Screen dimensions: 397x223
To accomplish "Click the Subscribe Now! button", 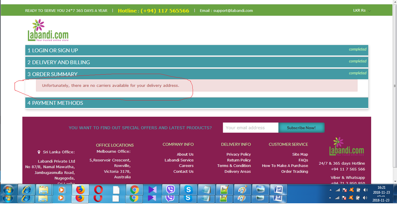I will click(x=301, y=128).
